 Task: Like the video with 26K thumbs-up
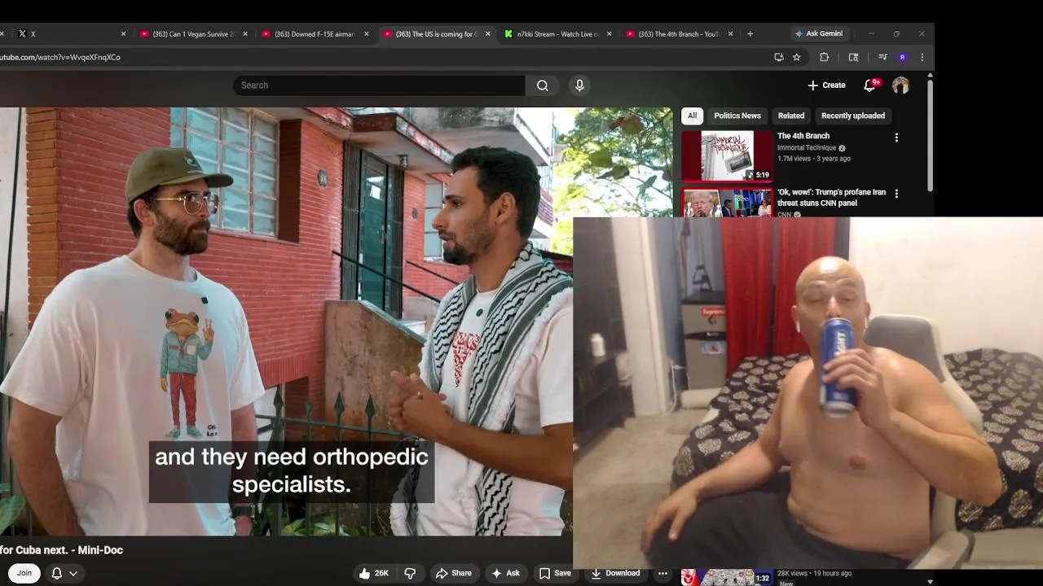[374, 573]
